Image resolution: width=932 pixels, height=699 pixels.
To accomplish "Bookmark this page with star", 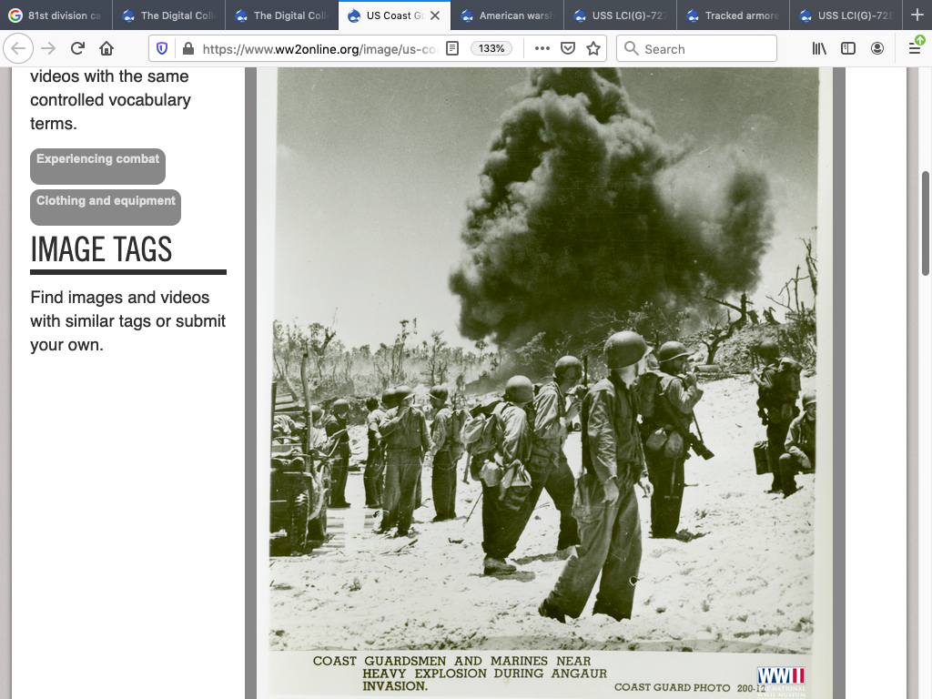I will tap(593, 49).
